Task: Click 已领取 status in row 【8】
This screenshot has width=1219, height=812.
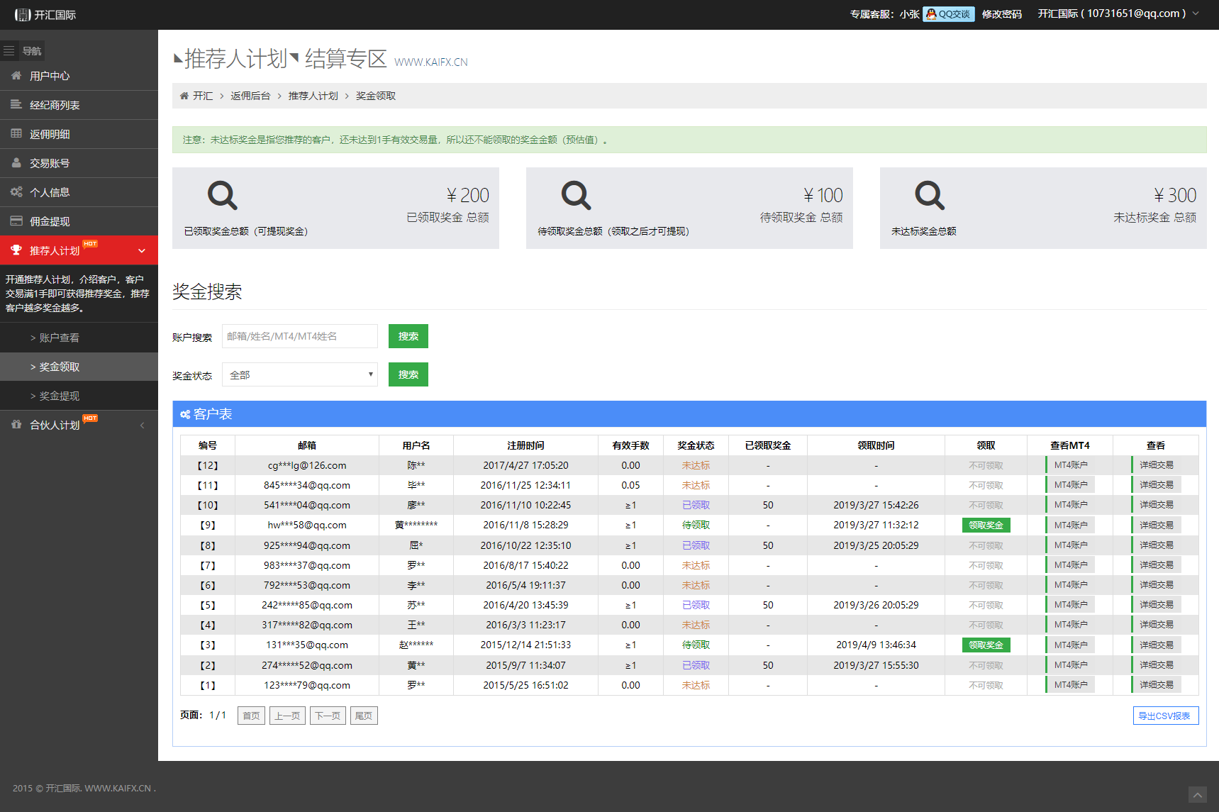Action: point(696,545)
